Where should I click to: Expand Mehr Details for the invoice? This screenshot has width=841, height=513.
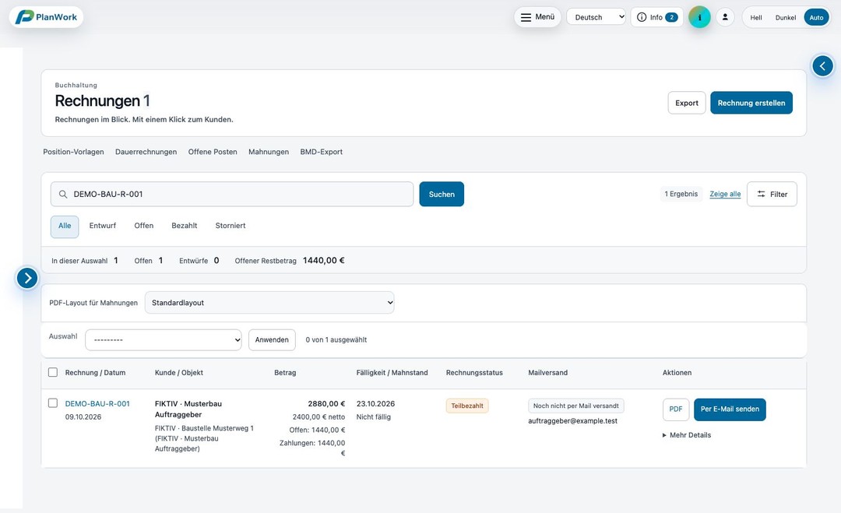coord(687,434)
